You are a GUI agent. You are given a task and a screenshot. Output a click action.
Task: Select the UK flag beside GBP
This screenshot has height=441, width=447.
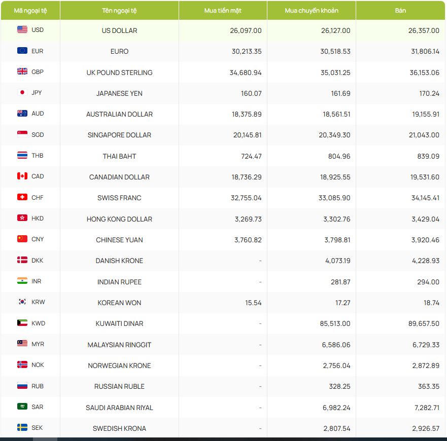tap(22, 72)
